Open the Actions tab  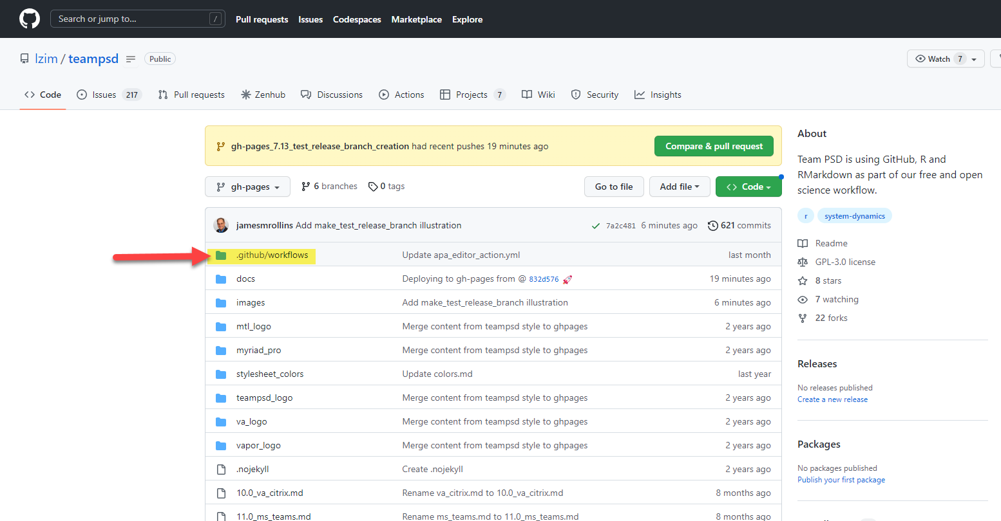pyautogui.click(x=401, y=95)
